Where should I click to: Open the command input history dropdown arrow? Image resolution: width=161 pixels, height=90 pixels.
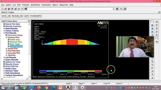point(113,9)
